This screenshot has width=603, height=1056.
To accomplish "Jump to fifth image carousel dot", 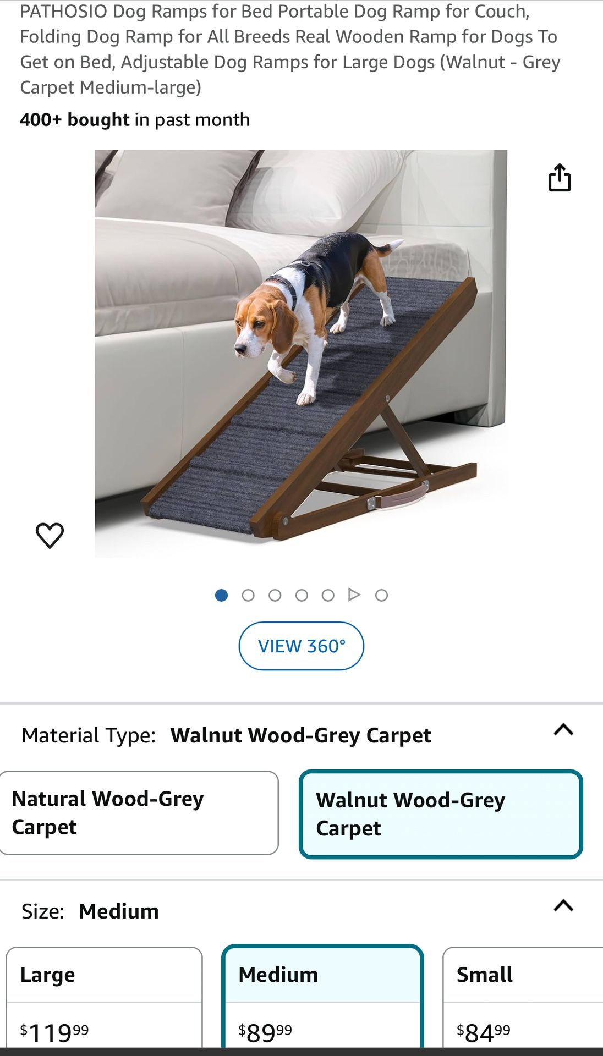I will click(x=328, y=595).
